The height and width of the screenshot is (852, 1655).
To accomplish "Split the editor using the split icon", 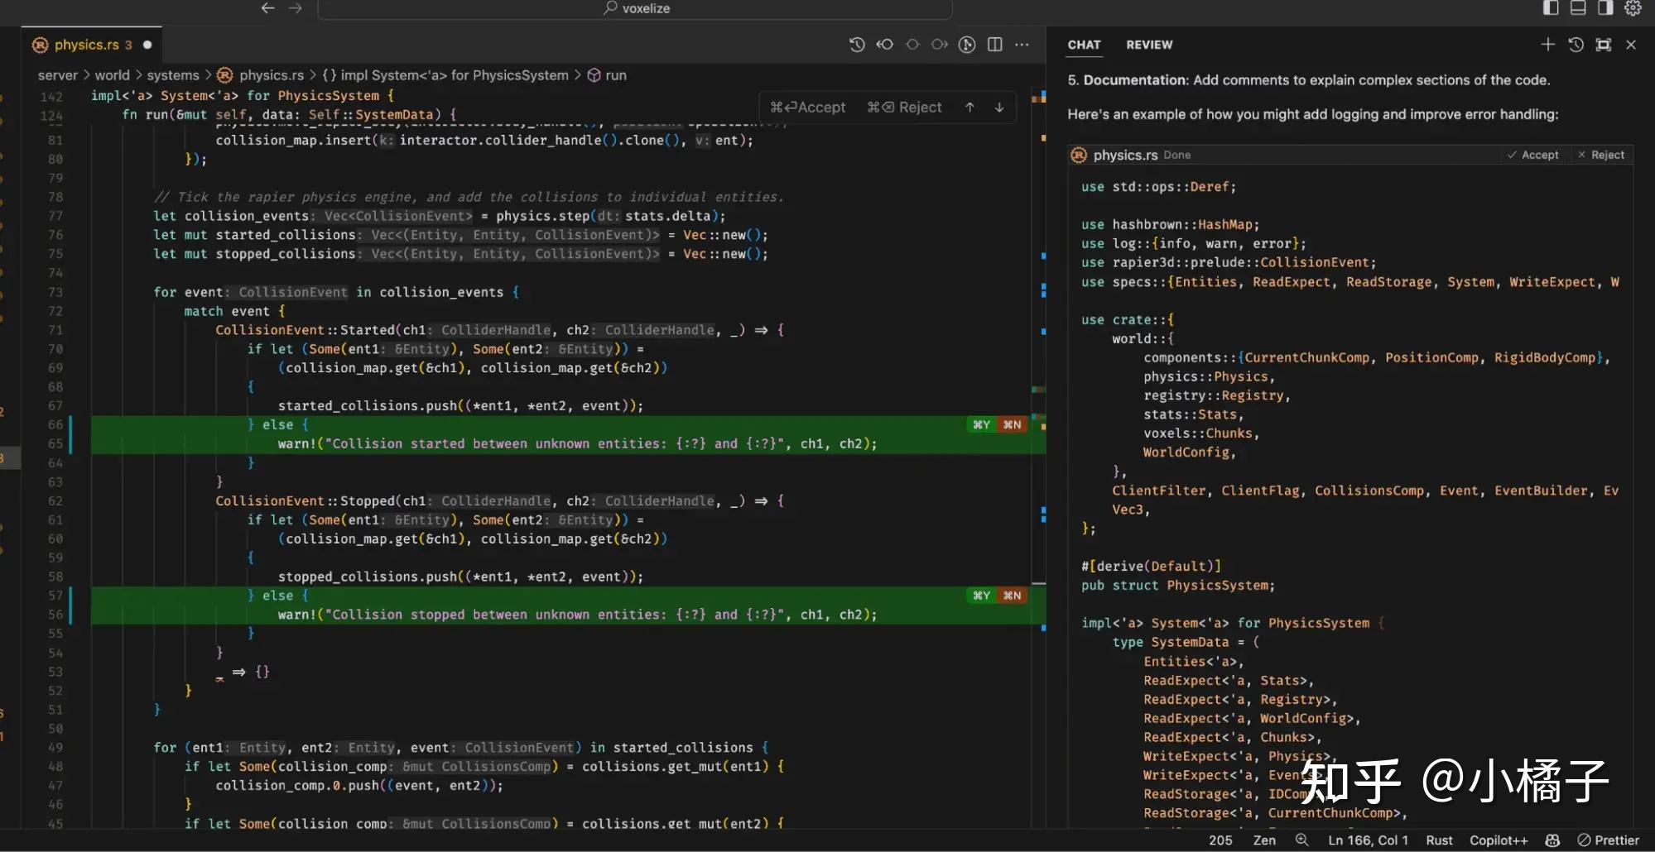I will (994, 45).
